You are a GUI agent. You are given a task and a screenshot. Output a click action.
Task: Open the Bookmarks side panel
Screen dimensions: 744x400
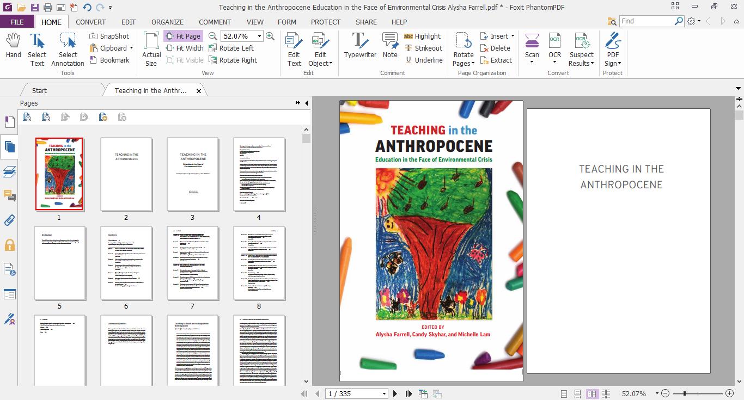pyautogui.click(x=9, y=122)
